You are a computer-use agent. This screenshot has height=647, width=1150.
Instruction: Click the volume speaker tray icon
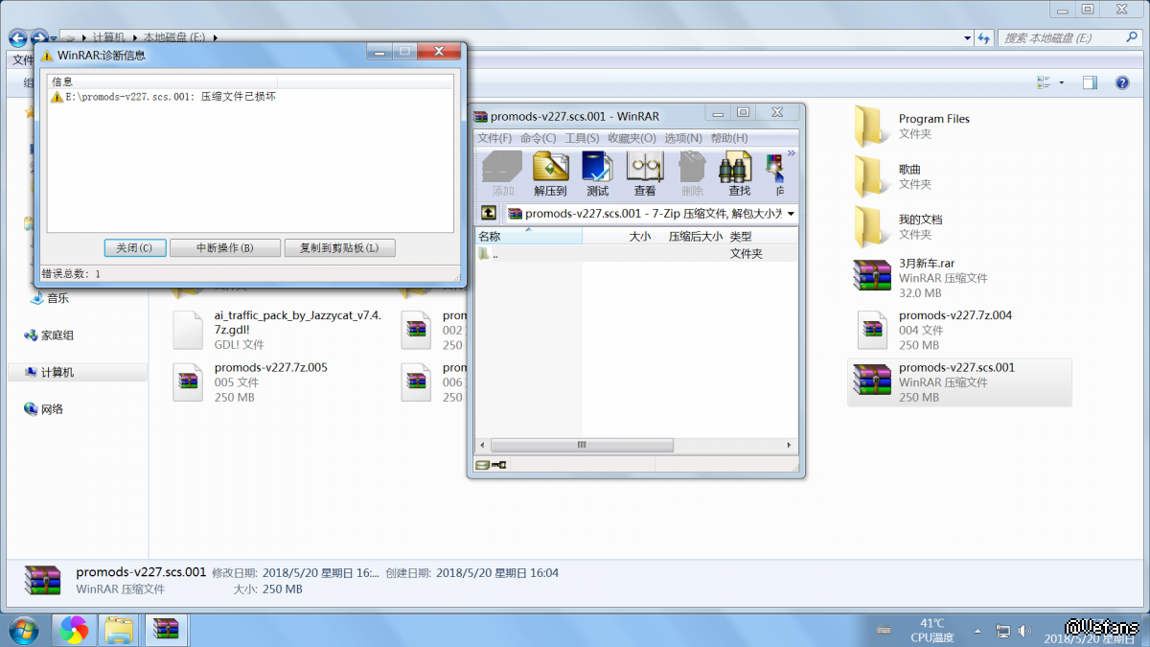point(1024,632)
